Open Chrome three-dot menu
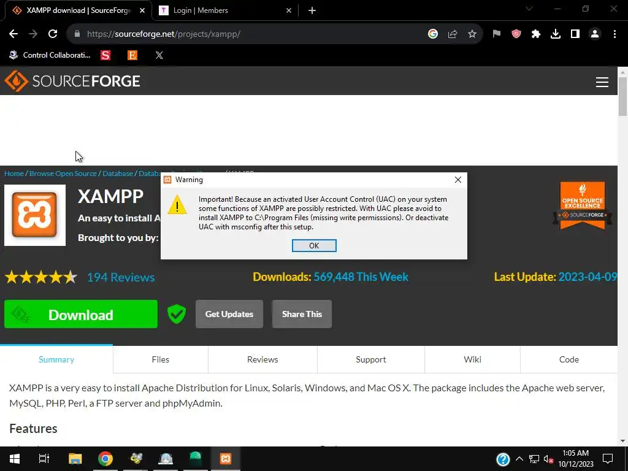This screenshot has width=628, height=471. pos(615,34)
